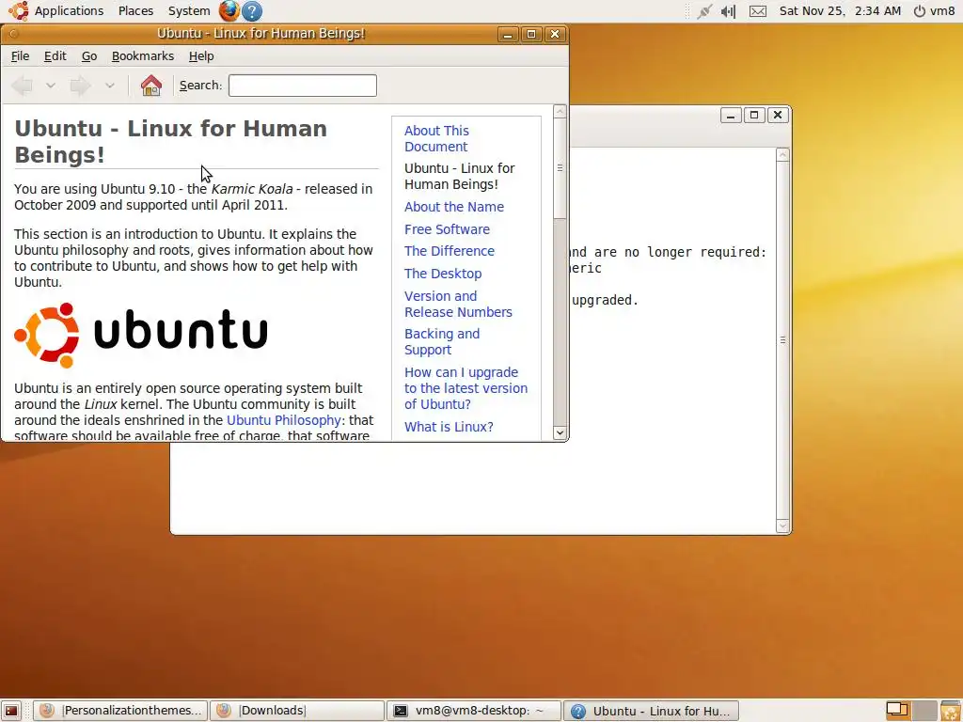Image resolution: width=963 pixels, height=722 pixels.
Task: Click the scroll up arrow in help window
Action: pyautogui.click(x=560, y=112)
